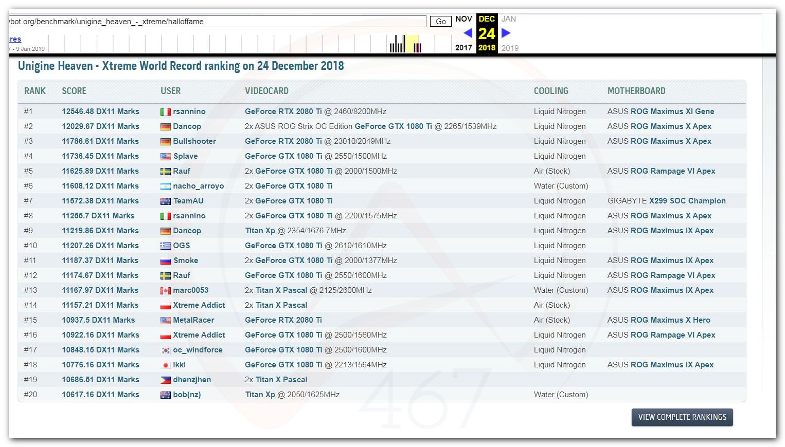
Task: Click the Swedish flag beside Rauf at rank #12
Action: click(166, 276)
